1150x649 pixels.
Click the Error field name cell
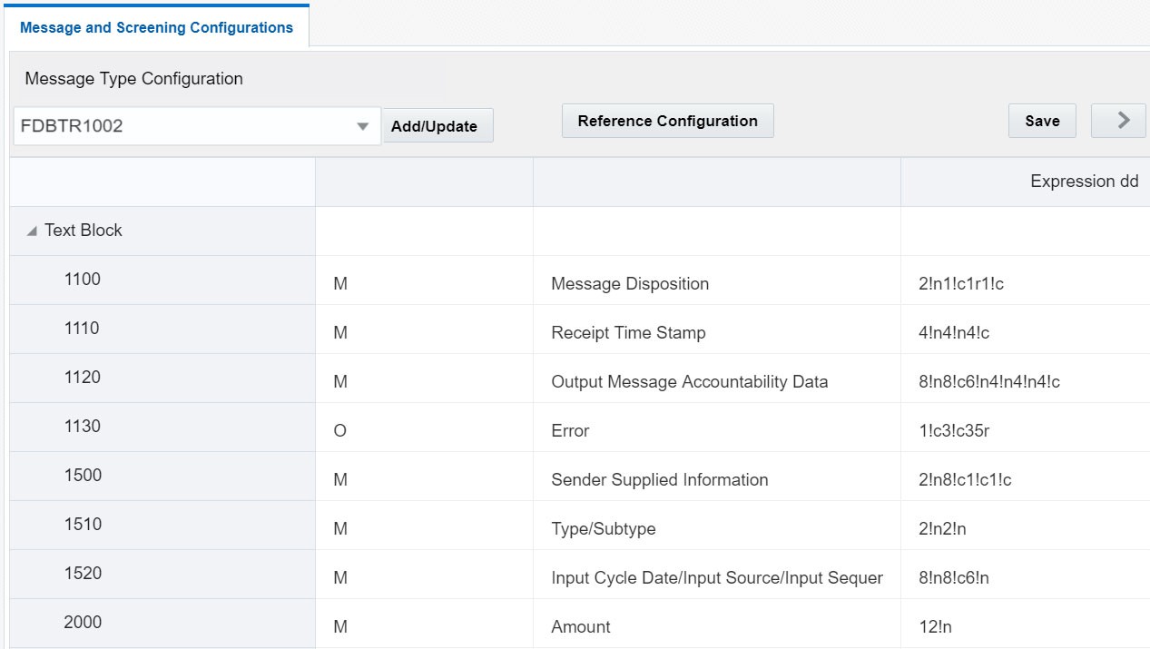point(570,431)
